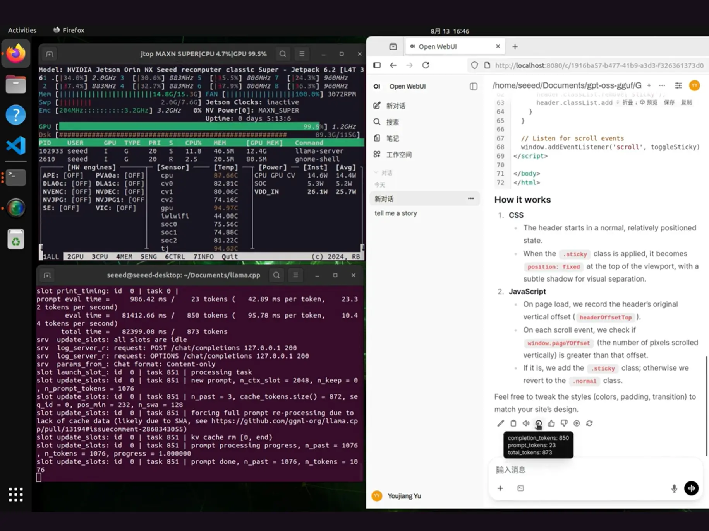Start a new chat (新对话) in Open WebUI
The width and height of the screenshot is (709, 531).
[395, 105]
